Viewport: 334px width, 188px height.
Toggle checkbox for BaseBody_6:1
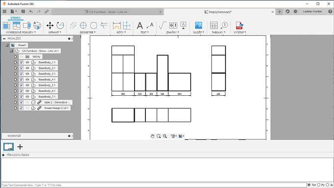click(22, 91)
